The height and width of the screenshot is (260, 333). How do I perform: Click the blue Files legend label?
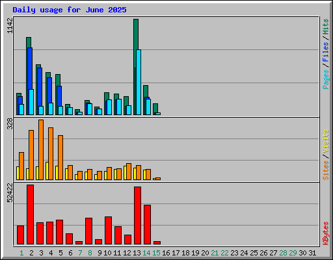(x=325, y=52)
